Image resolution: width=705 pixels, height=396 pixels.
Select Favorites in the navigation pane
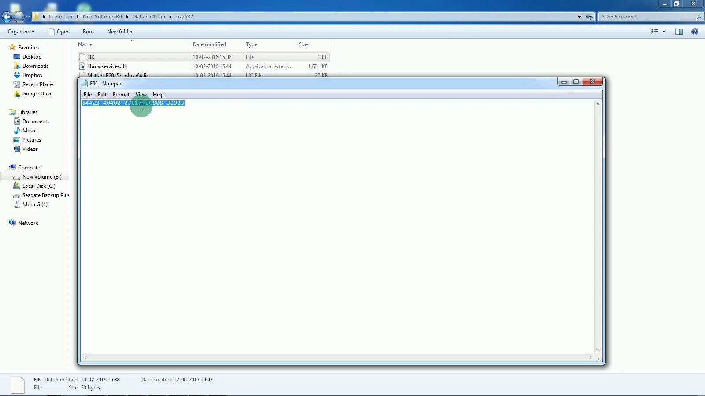coord(28,48)
